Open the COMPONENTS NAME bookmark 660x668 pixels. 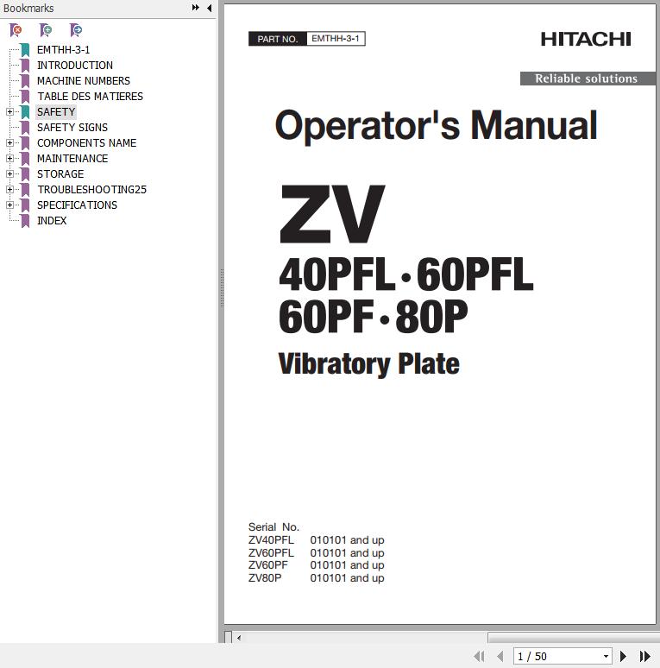87,143
